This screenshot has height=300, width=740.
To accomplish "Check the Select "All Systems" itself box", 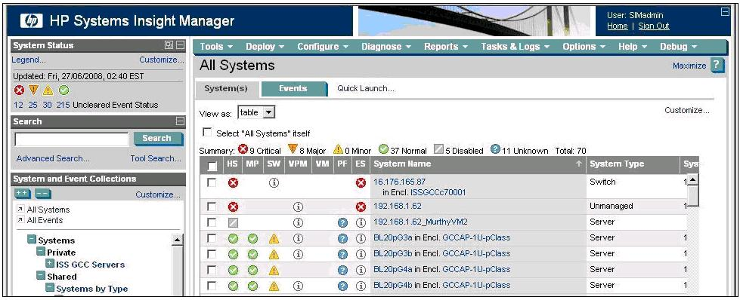I will click(x=206, y=133).
